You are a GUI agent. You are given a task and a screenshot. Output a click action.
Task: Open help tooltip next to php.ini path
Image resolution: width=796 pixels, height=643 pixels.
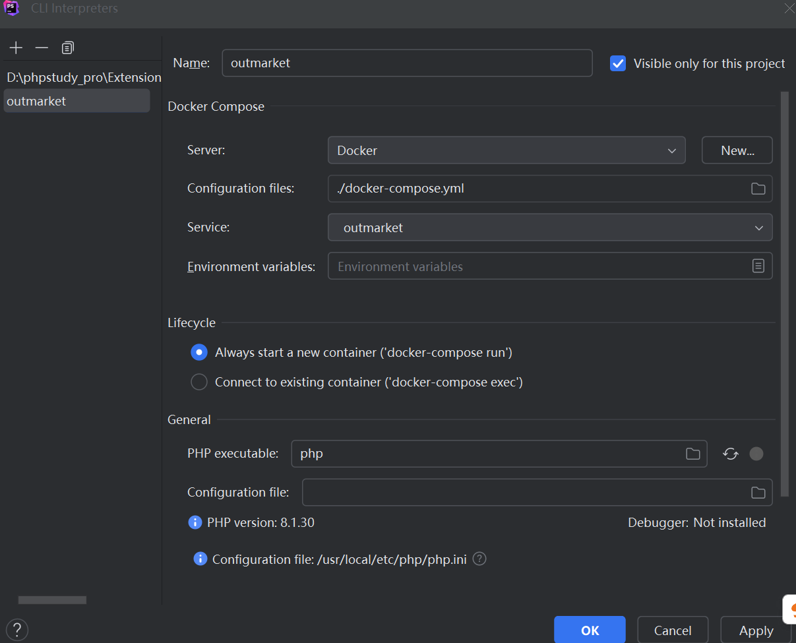[479, 559]
